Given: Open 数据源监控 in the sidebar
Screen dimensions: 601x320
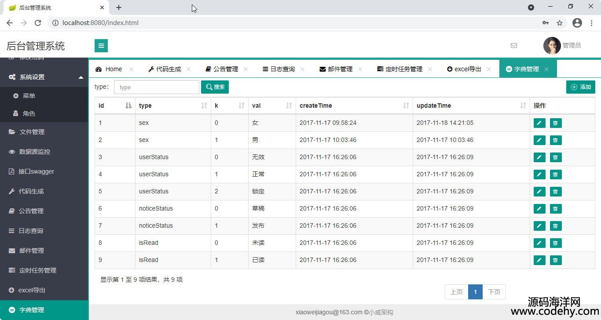Looking at the screenshot, I should 44,152.
